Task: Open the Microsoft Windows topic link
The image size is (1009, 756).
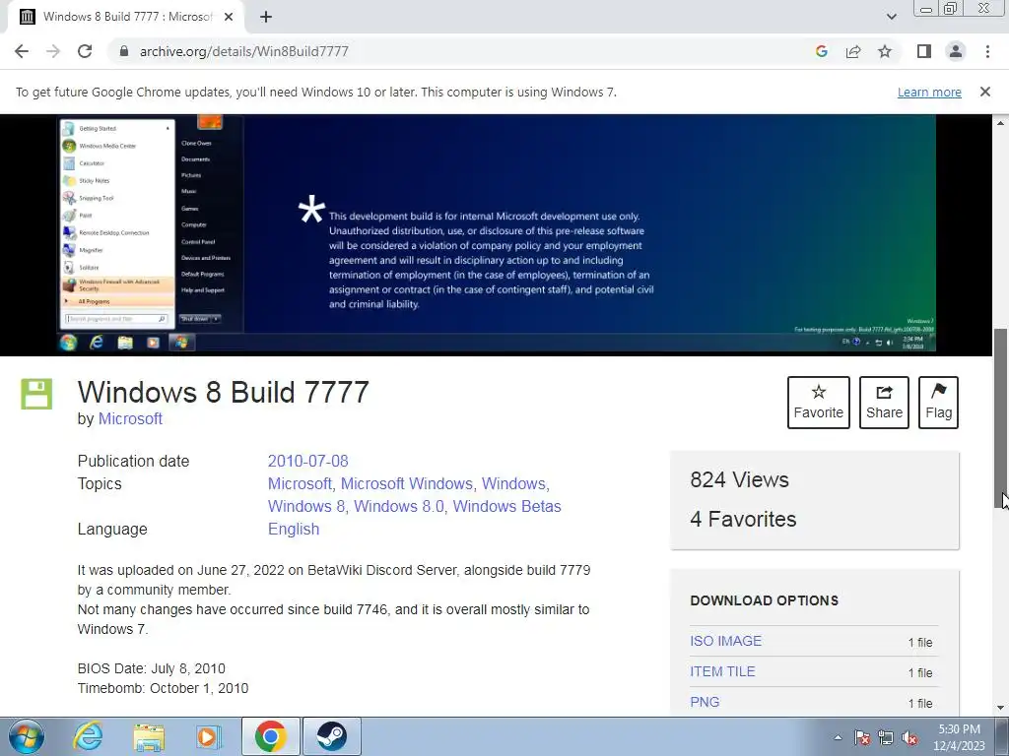Action: 407,483
